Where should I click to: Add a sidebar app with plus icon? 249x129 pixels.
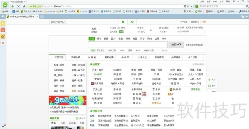[x=3, y=127]
